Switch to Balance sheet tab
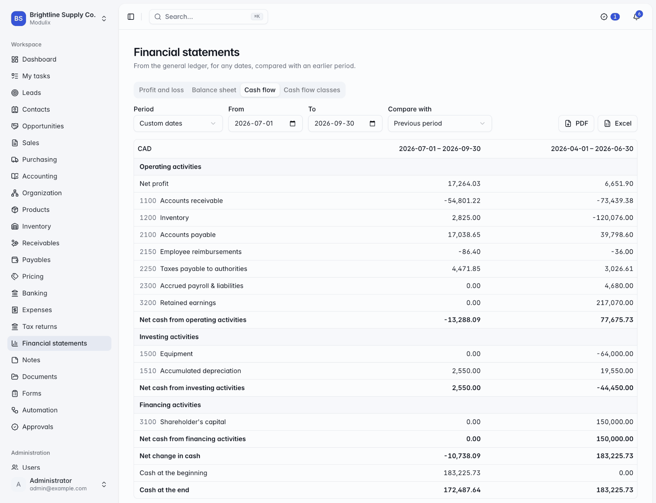The height and width of the screenshot is (503, 656). pyautogui.click(x=214, y=90)
